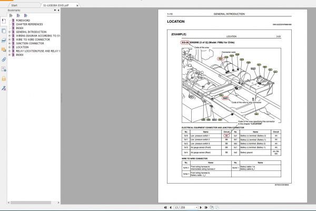Click the (EXAMPLE) label on the page
316x211 pixels.
point(179,34)
